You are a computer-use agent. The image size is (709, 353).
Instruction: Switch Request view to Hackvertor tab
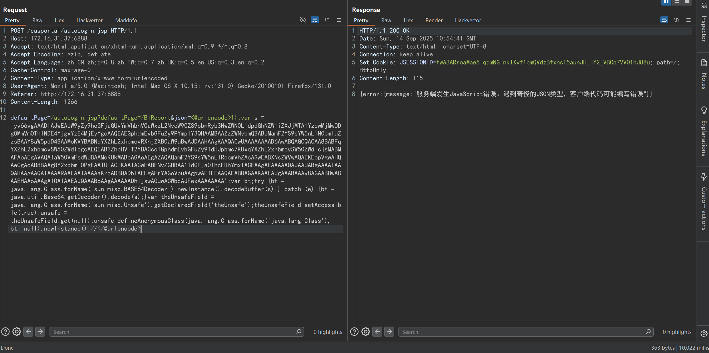[89, 20]
